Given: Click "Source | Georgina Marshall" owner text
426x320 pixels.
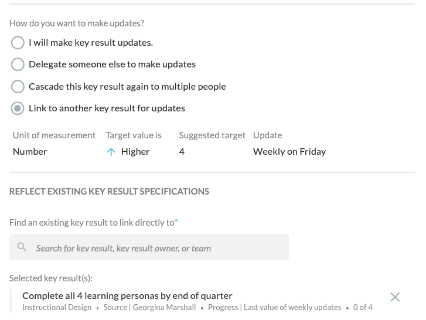Looking at the screenshot, I should coord(149,307).
